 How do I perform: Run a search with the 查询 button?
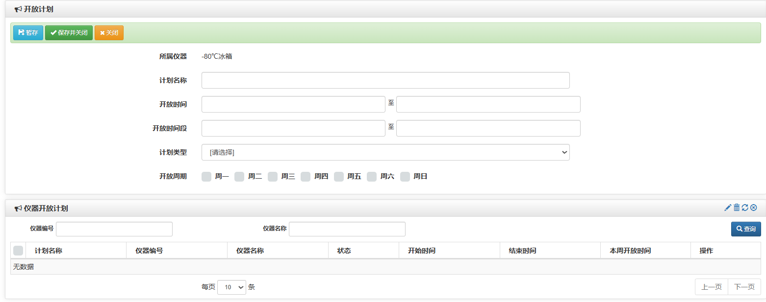click(745, 229)
